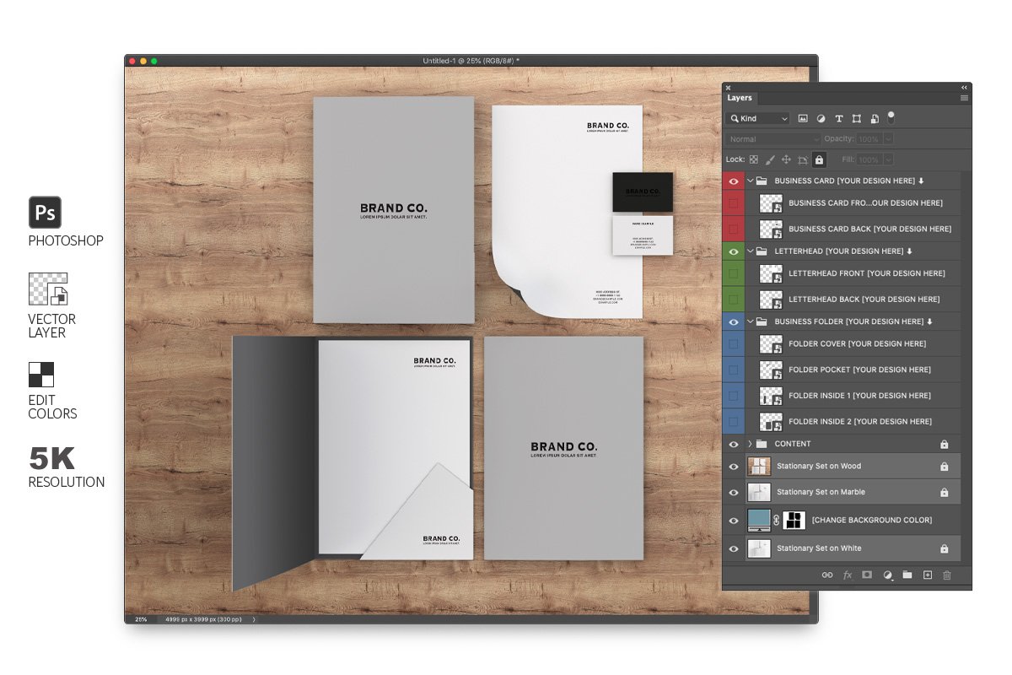
Task: Open the Kind filter dropdown
Action: 758,119
